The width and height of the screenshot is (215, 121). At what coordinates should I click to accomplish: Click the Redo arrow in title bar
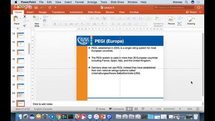[50, 7]
